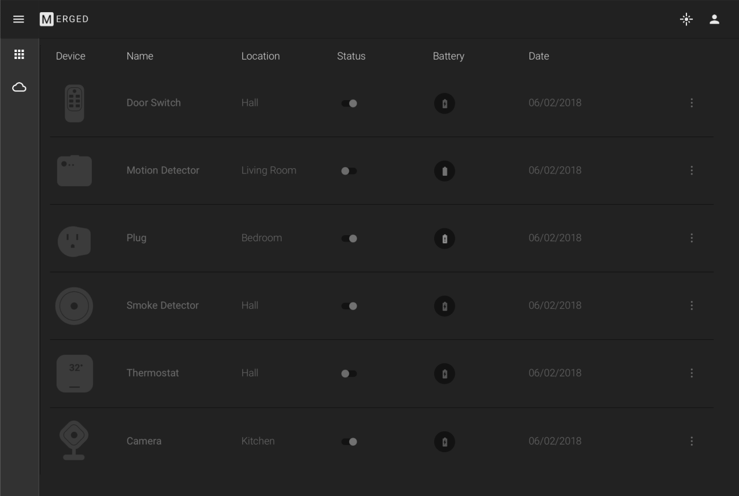Open the hamburger navigation menu
This screenshot has width=739, height=496.
pos(19,19)
